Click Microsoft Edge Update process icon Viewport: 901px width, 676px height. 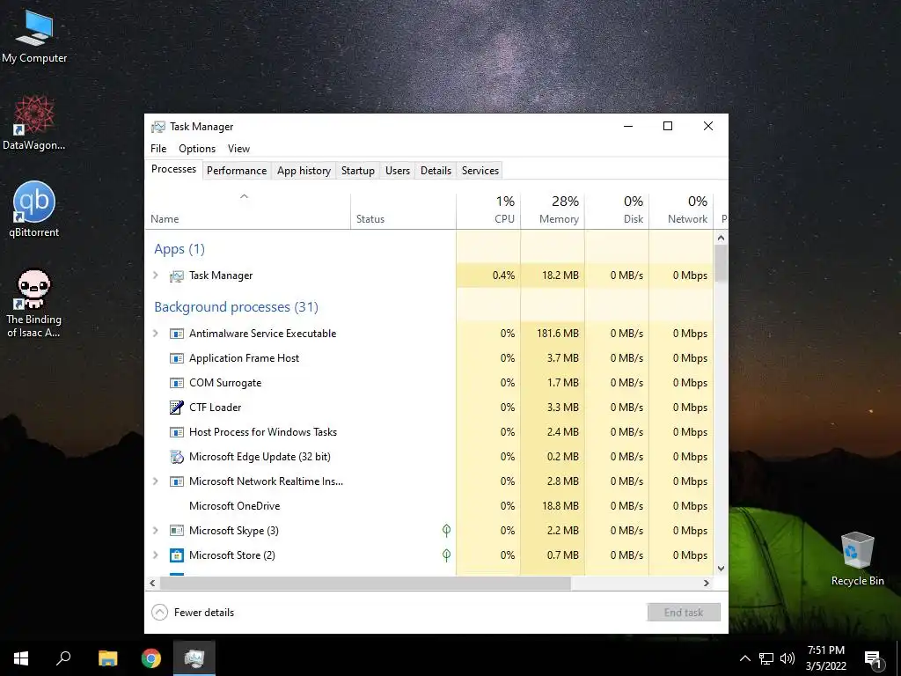click(x=176, y=457)
